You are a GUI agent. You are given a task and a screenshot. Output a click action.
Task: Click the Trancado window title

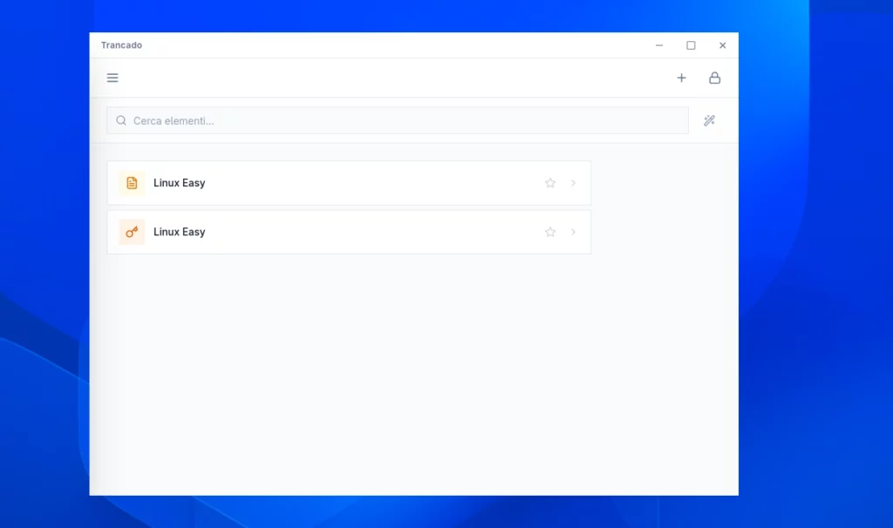(x=121, y=45)
